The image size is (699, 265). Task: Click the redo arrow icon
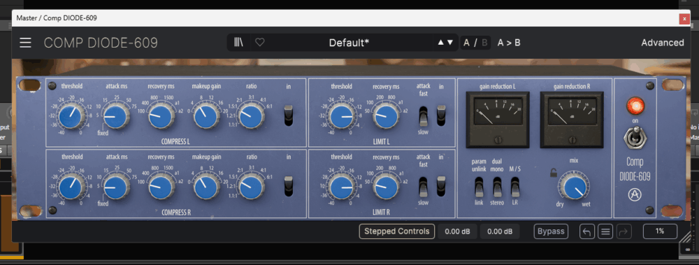[624, 231]
